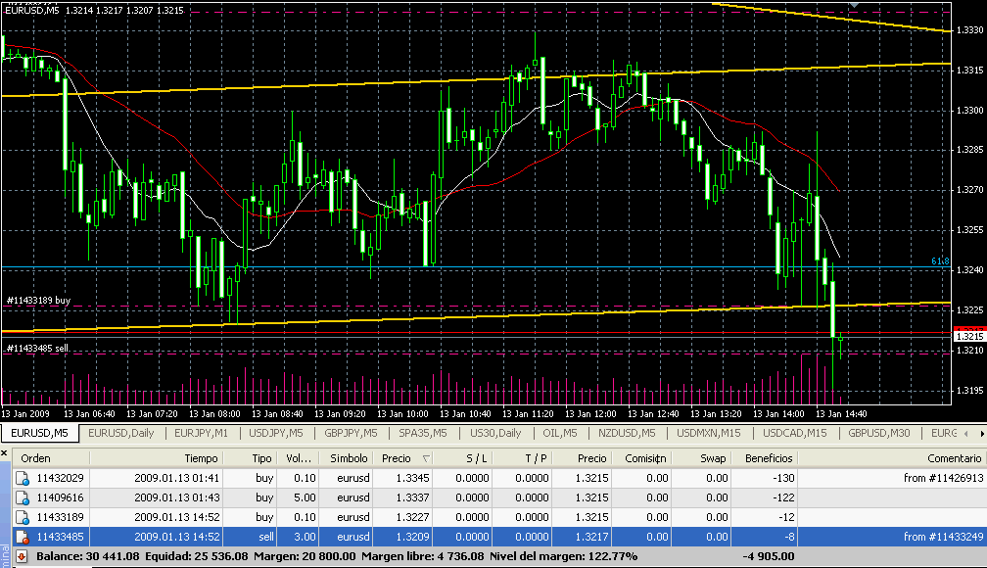Click the order icon for ticket 11409616
The width and height of the screenshot is (987, 568).
(x=22, y=498)
